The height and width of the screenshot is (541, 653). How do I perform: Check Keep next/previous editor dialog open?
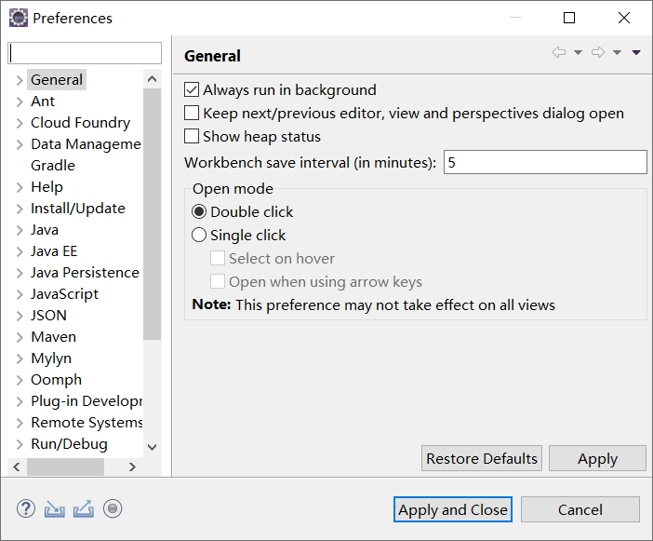[x=192, y=113]
